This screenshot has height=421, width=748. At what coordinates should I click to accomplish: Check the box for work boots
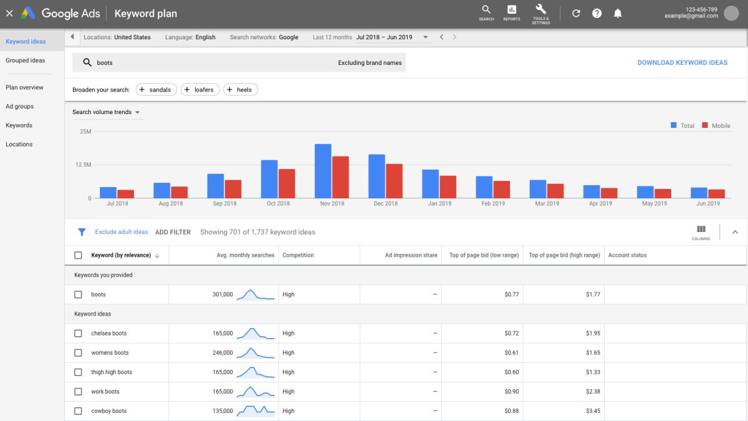pos(78,392)
